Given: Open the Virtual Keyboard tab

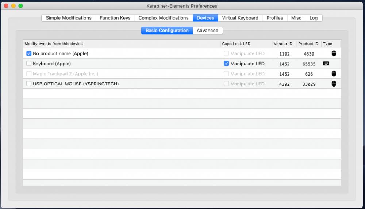Looking at the screenshot, I should (240, 18).
